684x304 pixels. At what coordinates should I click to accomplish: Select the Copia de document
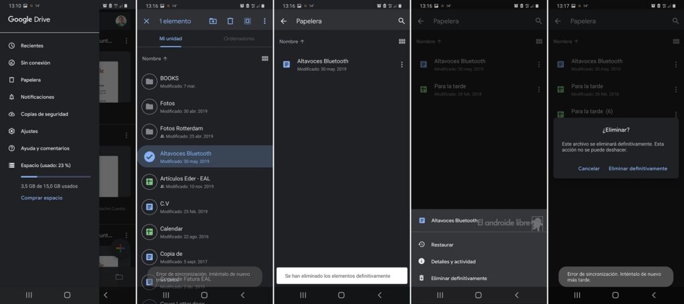point(204,257)
